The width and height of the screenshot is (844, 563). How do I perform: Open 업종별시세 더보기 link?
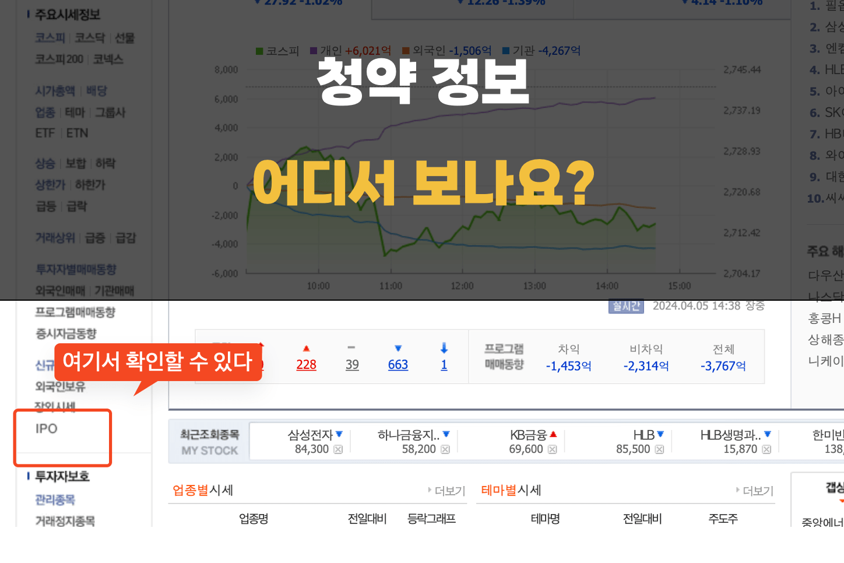(447, 491)
